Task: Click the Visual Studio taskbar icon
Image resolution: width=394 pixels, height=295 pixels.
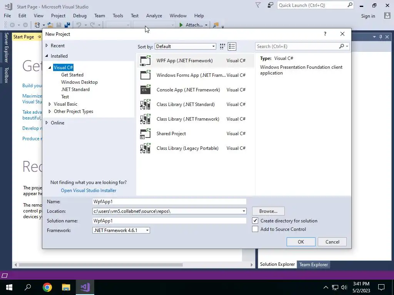Action: click(x=85, y=287)
